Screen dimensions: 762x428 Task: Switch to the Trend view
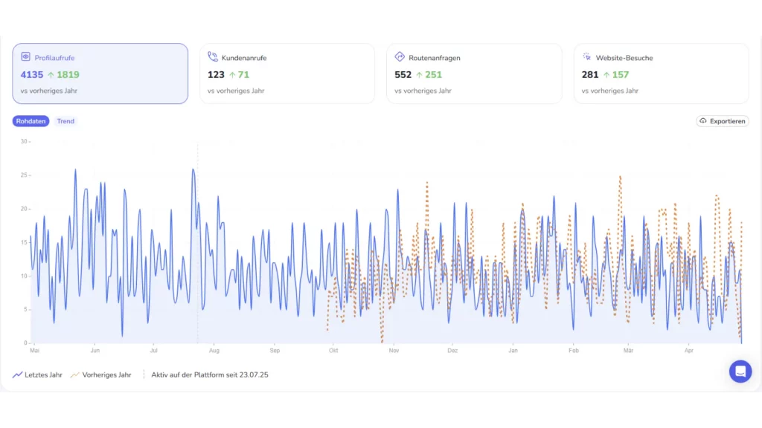click(x=65, y=121)
